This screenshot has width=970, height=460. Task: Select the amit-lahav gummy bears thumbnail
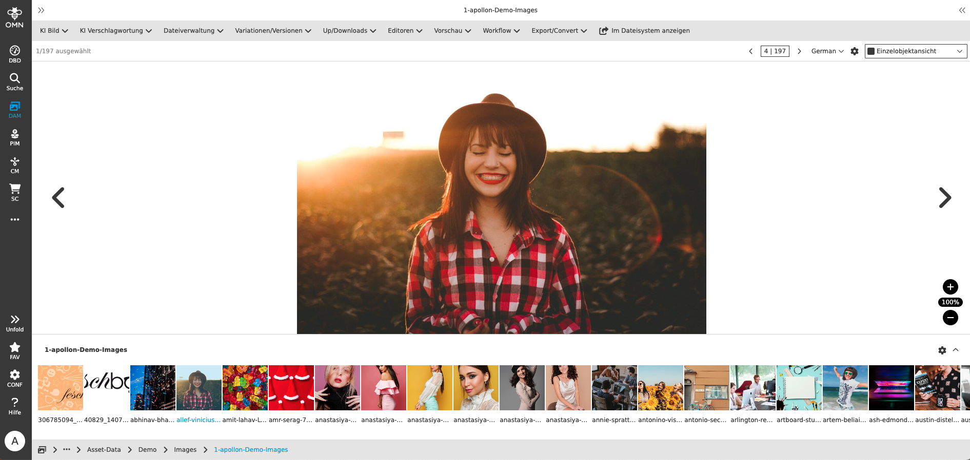245,388
